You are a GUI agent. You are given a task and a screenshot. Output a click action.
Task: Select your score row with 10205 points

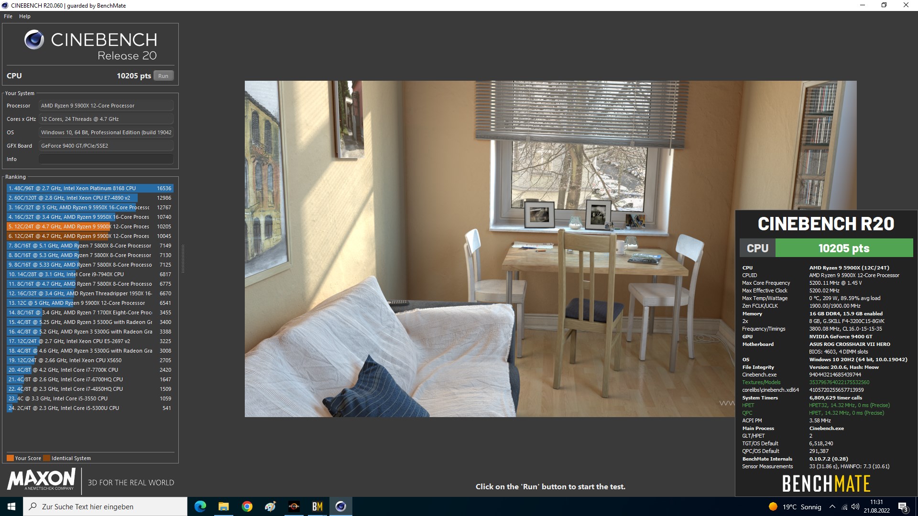[90, 226]
